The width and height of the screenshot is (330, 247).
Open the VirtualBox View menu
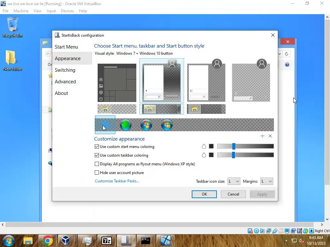pyautogui.click(x=37, y=11)
